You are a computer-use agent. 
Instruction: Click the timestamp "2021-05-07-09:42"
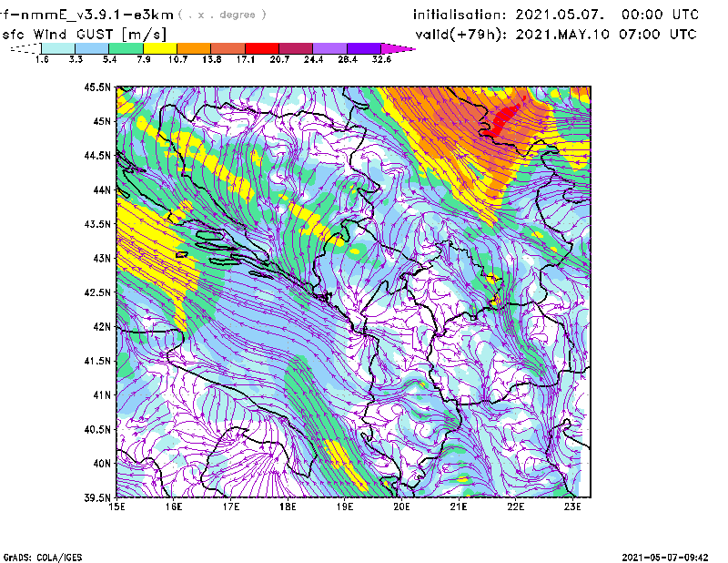(x=665, y=558)
